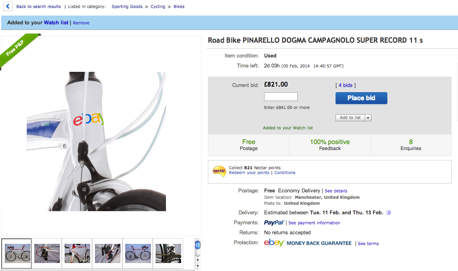Click the delivery estimate help icon

point(389,213)
